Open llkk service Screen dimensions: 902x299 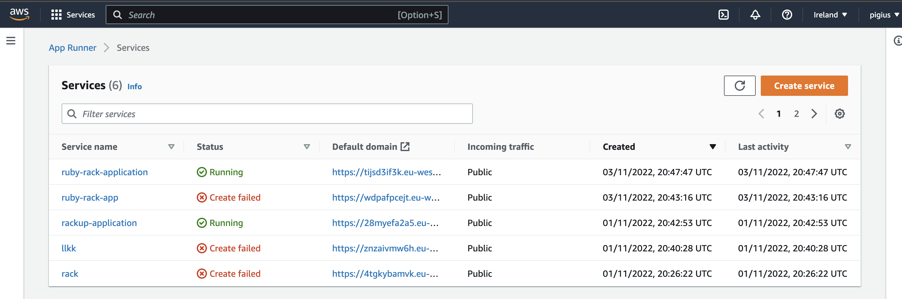tap(69, 249)
